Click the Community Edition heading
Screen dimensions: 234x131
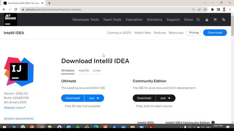coord(150,81)
